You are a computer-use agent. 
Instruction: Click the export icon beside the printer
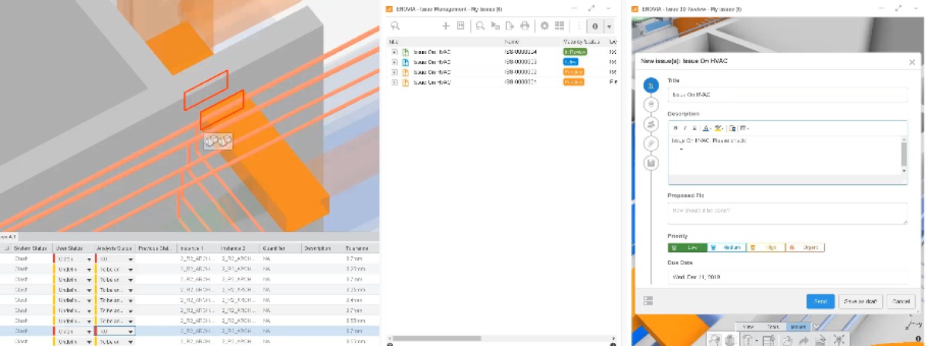click(509, 26)
